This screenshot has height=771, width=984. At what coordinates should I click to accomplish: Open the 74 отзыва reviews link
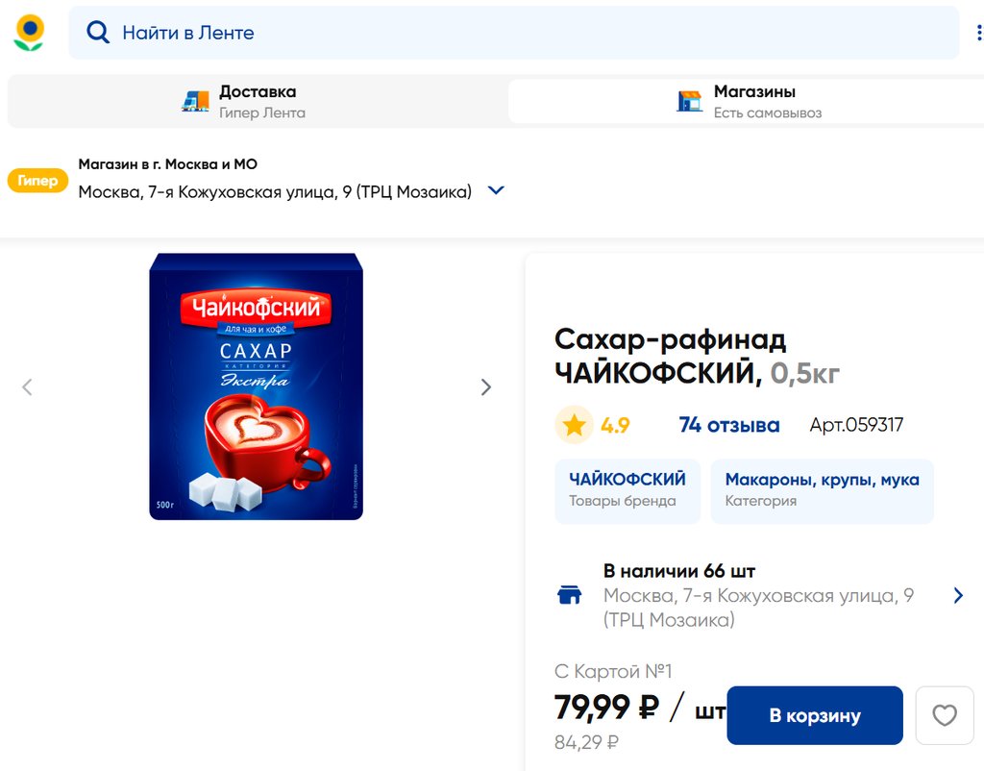(728, 425)
